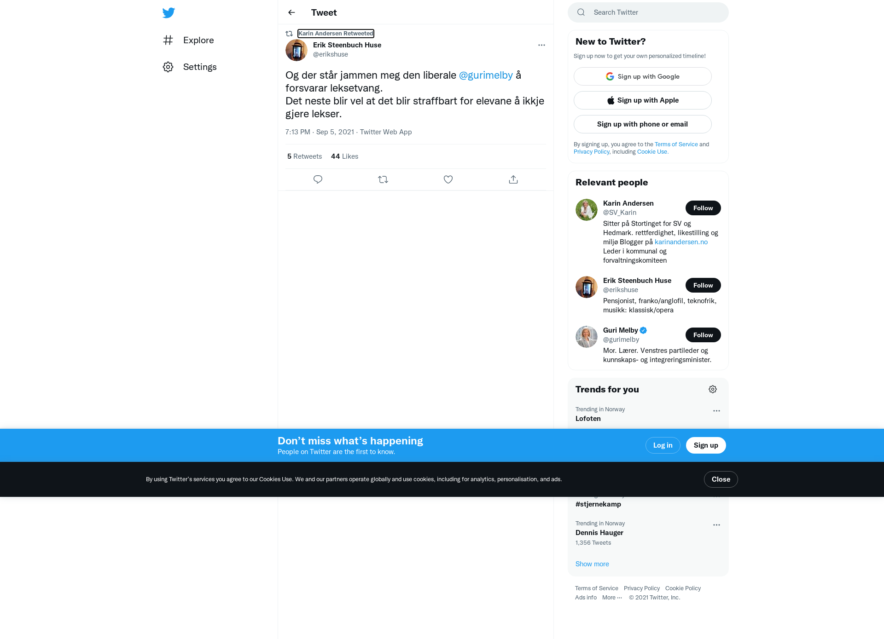The width and height of the screenshot is (884, 639).
Task: Follow Guri Melby
Action: coord(703,335)
